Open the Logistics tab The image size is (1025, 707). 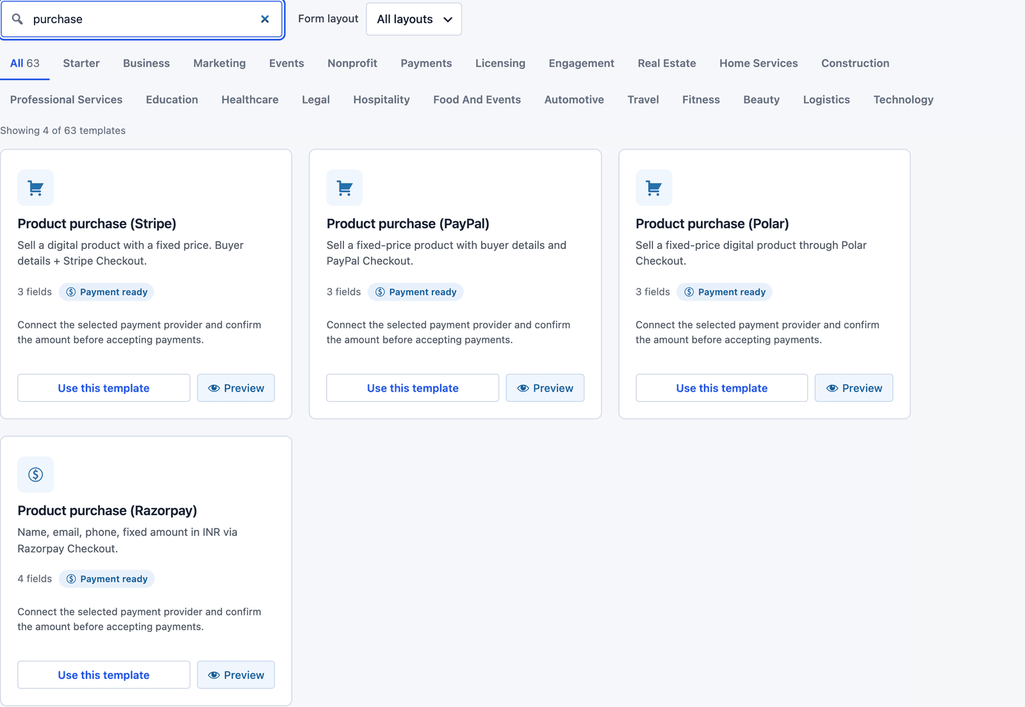826,100
